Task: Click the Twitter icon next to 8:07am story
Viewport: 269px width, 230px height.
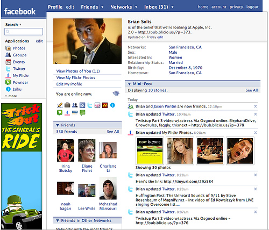Action: tap(130, 212)
